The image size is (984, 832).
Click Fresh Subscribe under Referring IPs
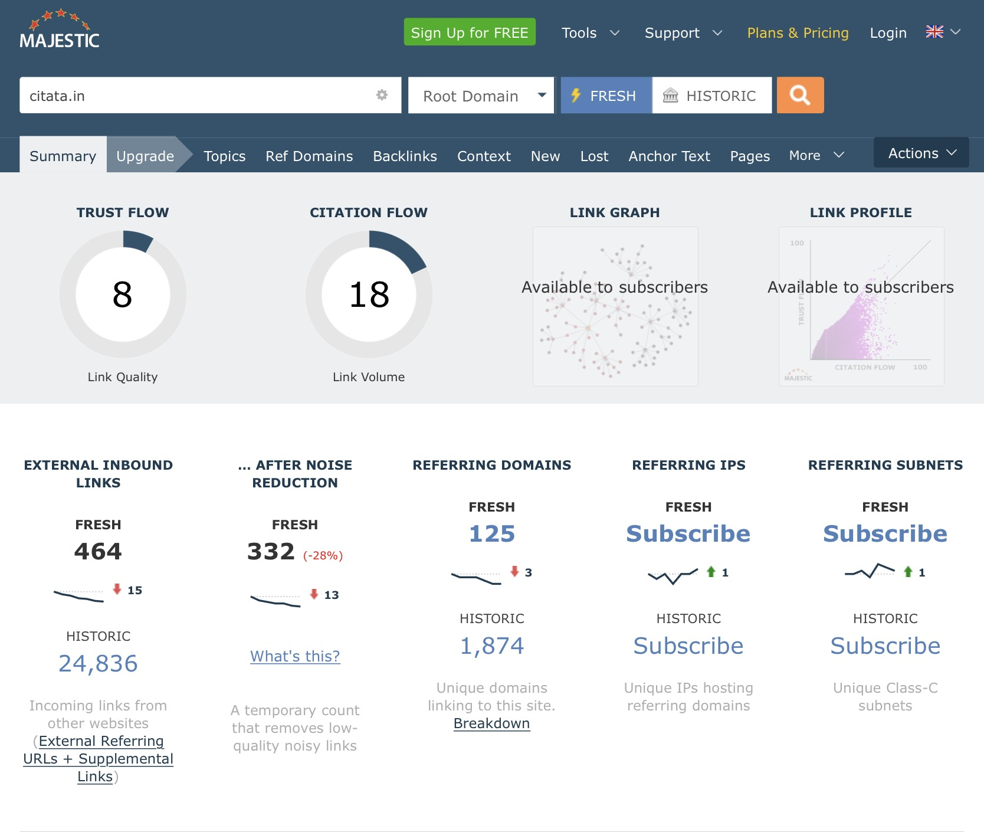688,533
